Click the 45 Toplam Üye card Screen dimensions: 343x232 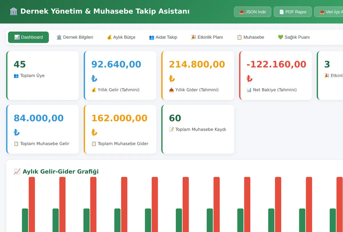point(43,76)
